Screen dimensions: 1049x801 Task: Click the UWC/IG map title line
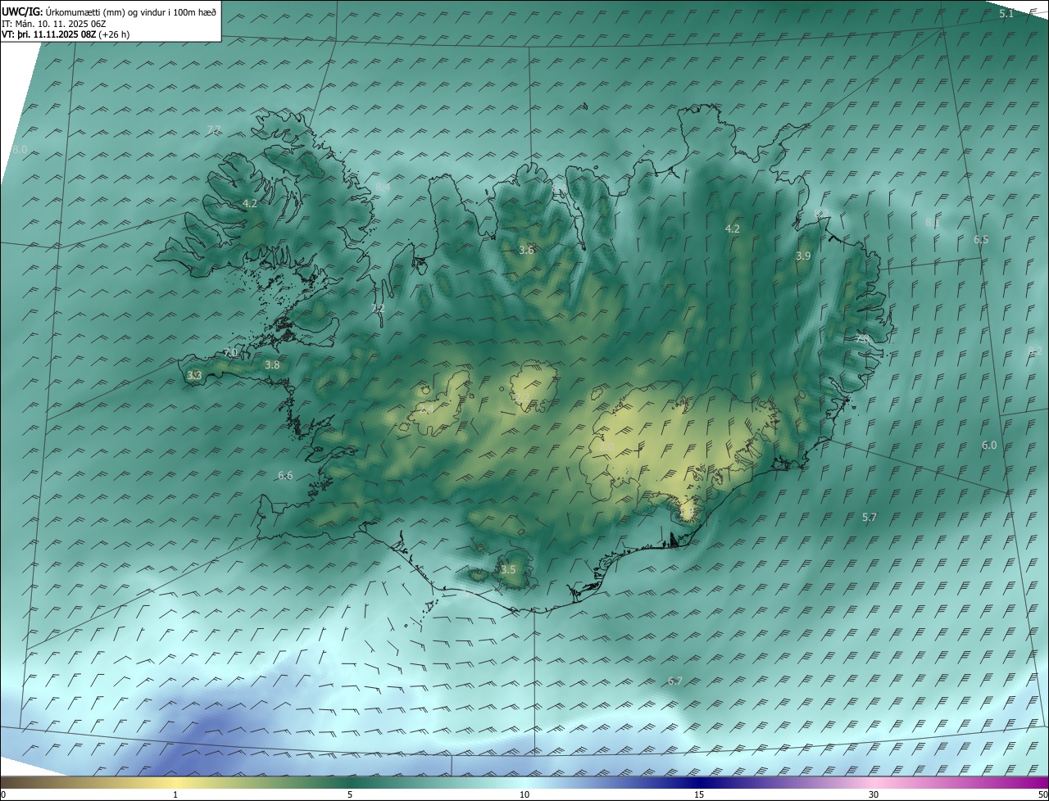[x=109, y=11]
